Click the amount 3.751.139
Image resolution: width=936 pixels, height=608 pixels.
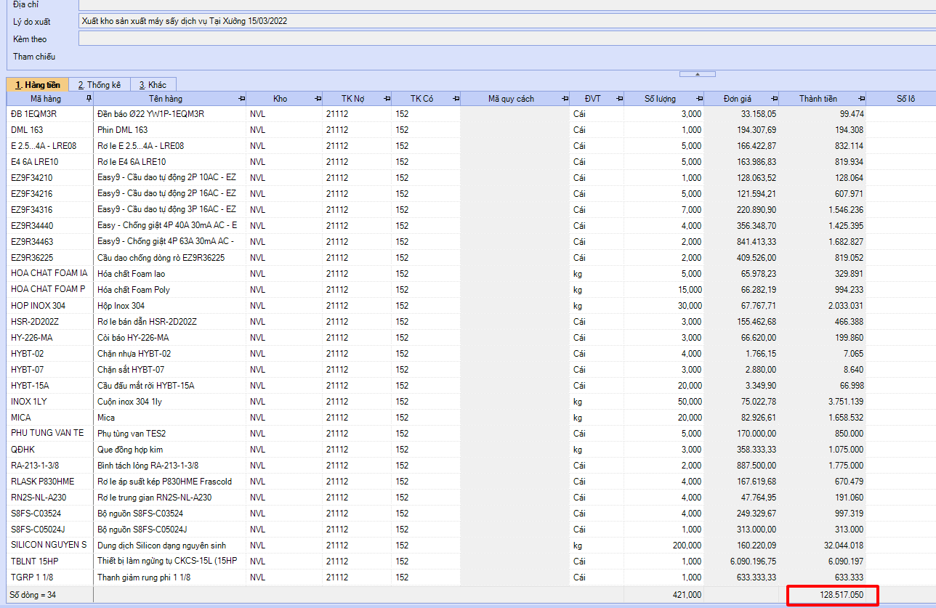845,402
